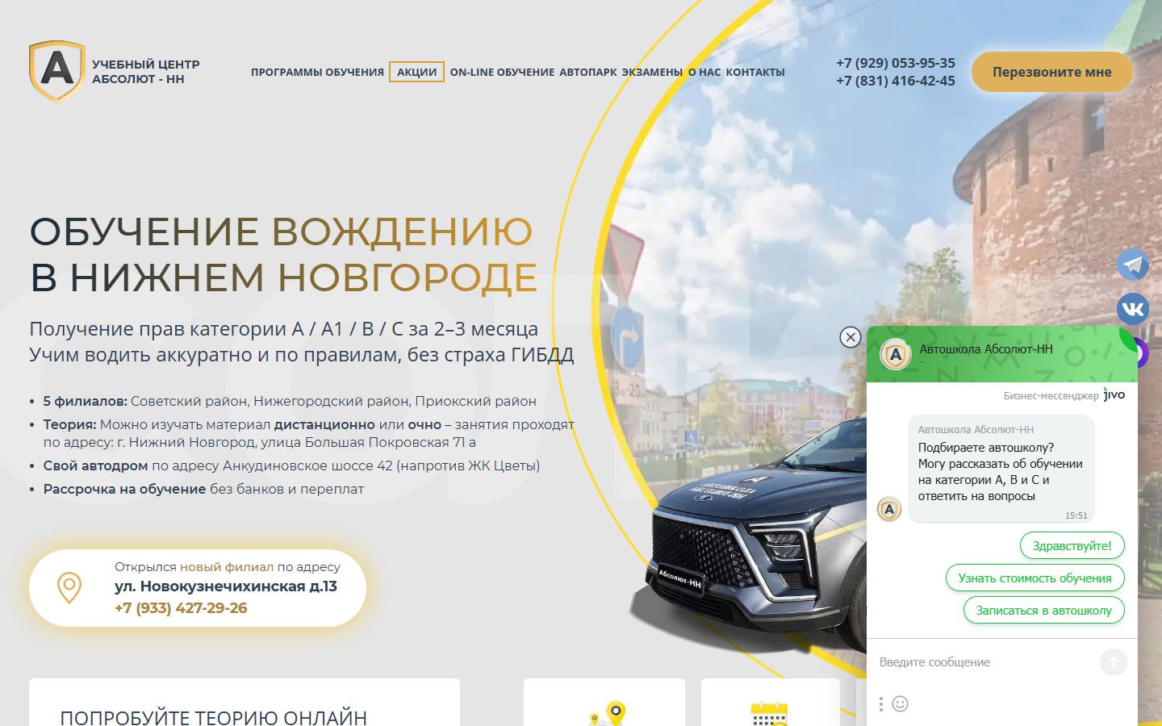
Task: Go to On-line обучение section
Action: pyautogui.click(x=502, y=72)
